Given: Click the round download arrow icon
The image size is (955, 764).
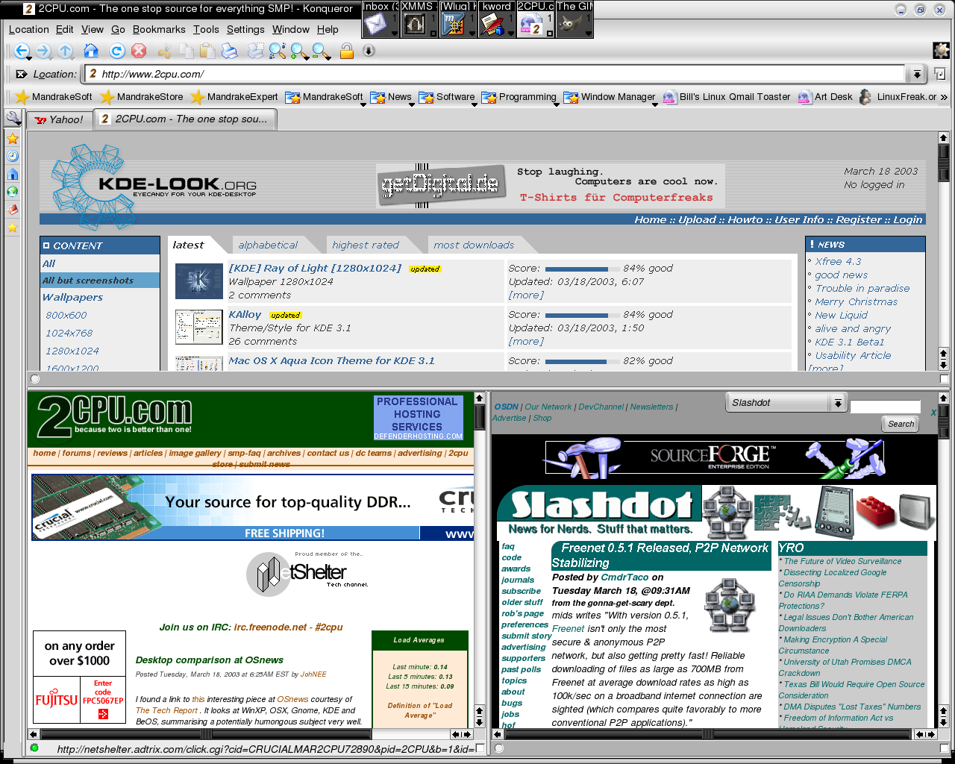Looking at the screenshot, I should click(x=369, y=51).
